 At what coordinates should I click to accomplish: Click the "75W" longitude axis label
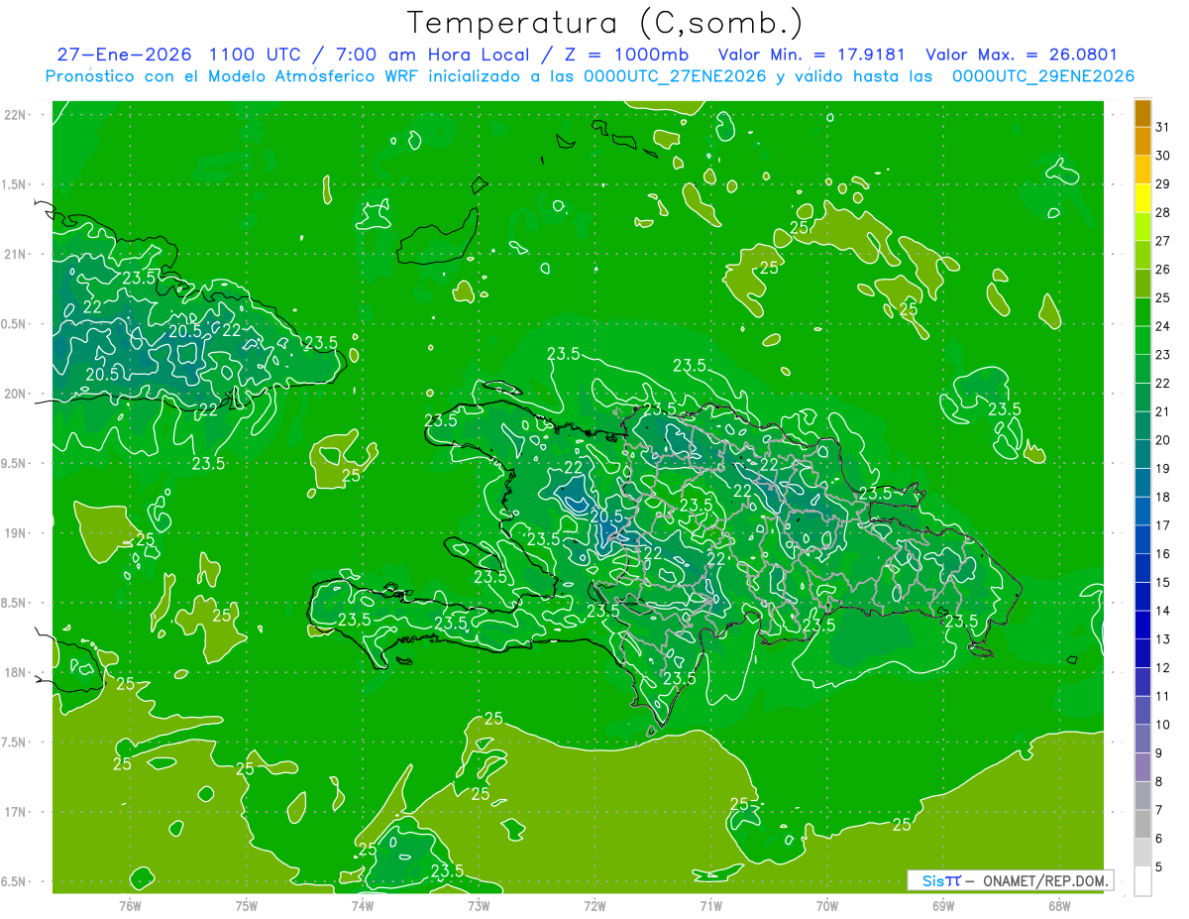tap(247, 905)
